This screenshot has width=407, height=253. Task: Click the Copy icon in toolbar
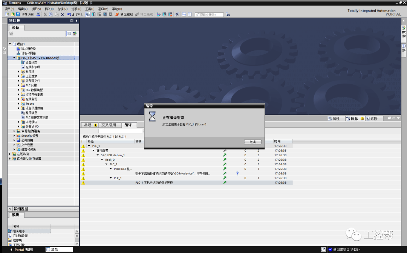click(51, 15)
